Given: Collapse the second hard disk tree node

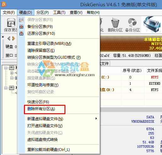Looking at the screenshot, I should coord(6,88).
